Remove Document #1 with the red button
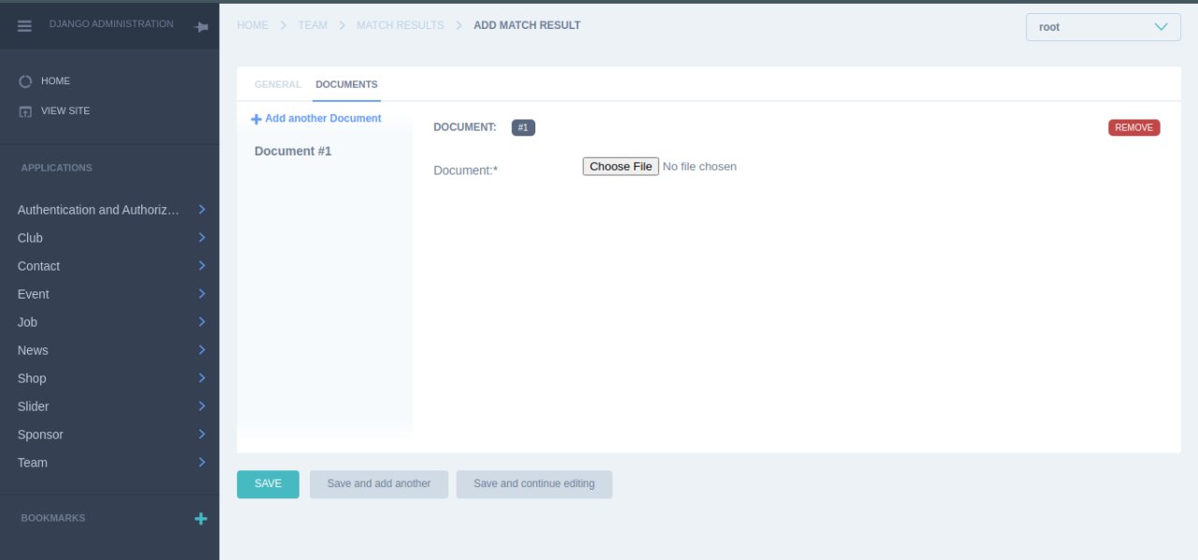The height and width of the screenshot is (560, 1198). (x=1133, y=127)
